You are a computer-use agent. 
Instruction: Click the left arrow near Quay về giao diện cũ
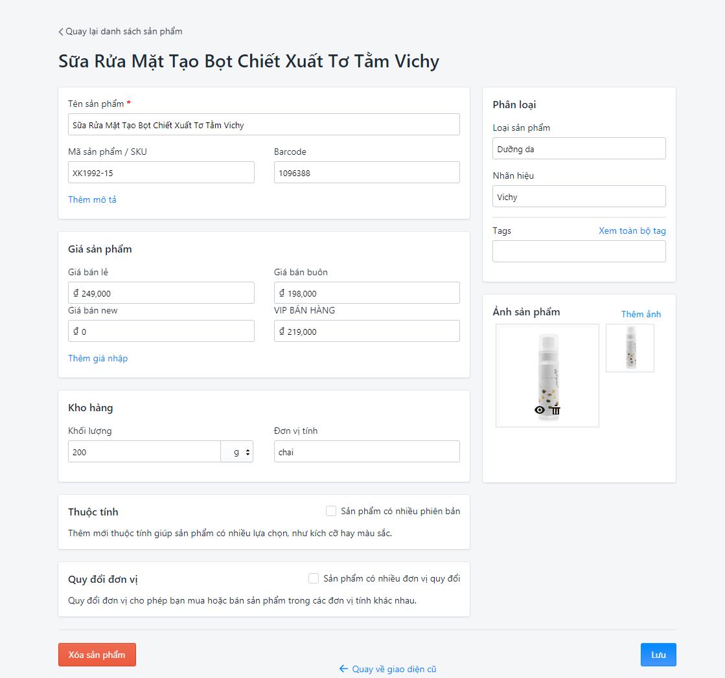(343, 669)
